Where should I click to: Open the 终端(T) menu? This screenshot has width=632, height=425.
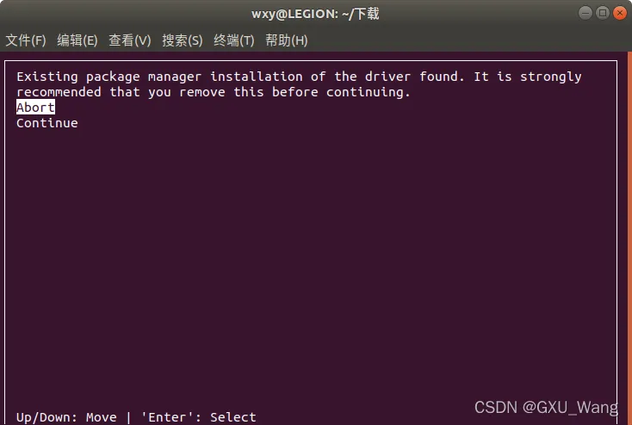coord(234,40)
